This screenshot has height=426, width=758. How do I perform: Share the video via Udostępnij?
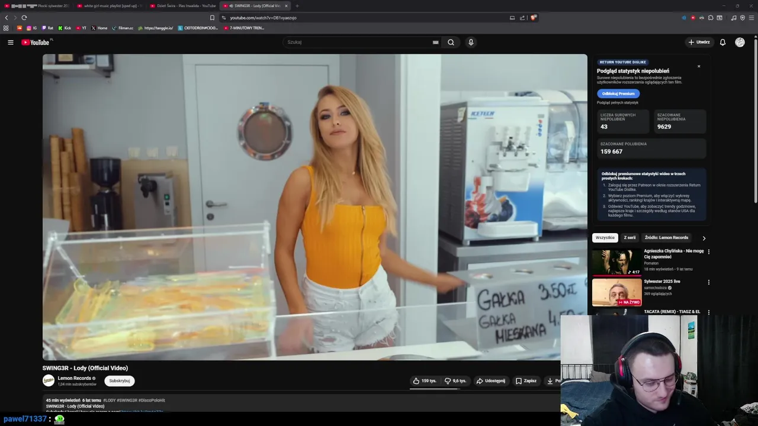(491, 381)
